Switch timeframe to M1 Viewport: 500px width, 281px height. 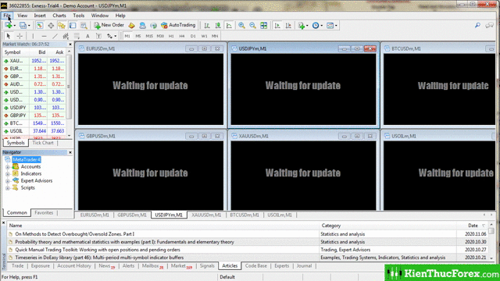[x=127, y=36]
